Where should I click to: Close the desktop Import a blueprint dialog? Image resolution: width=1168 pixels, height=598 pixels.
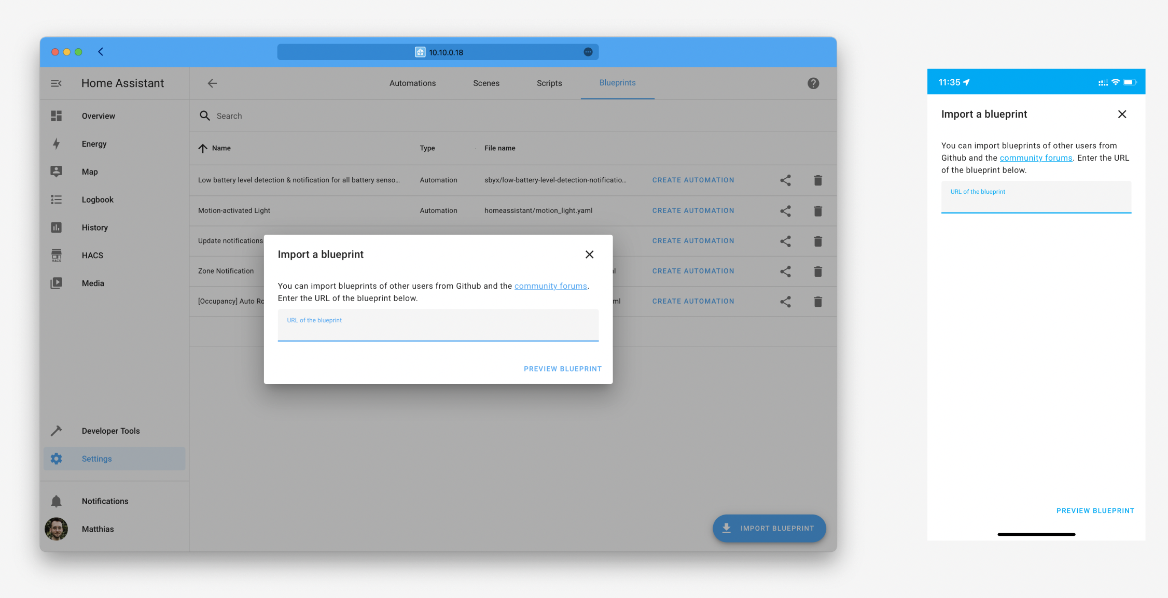[589, 254]
